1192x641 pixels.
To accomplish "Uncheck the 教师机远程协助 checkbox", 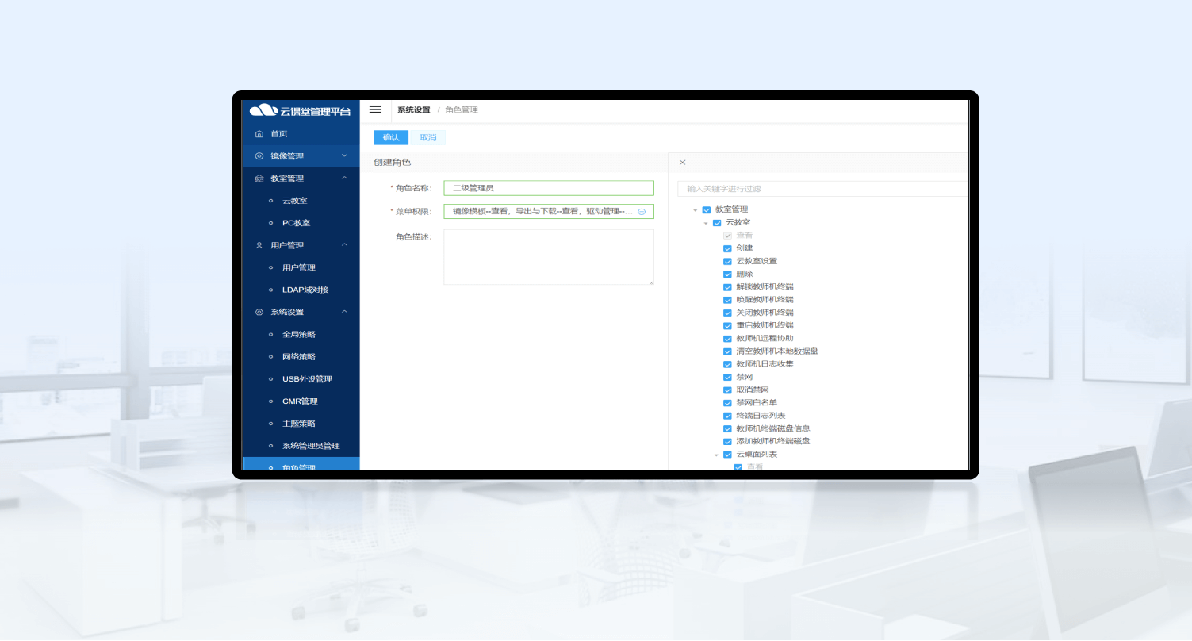I will 727,339.
